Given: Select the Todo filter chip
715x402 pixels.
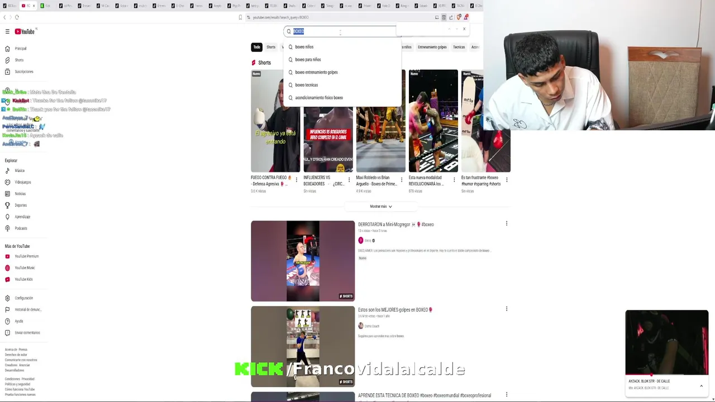Looking at the screenshot, I should [256, 47].
